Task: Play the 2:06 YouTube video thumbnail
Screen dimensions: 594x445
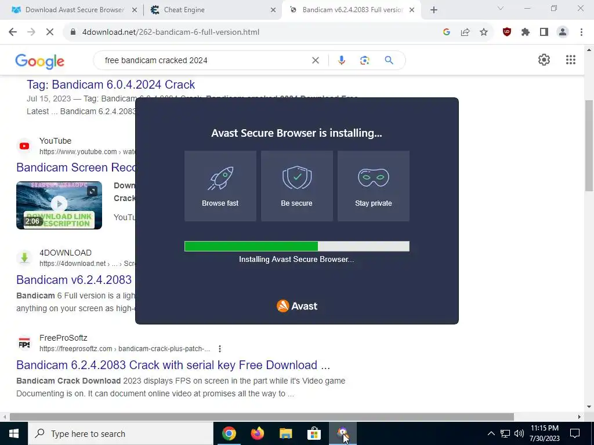Action: coord(59,205)
